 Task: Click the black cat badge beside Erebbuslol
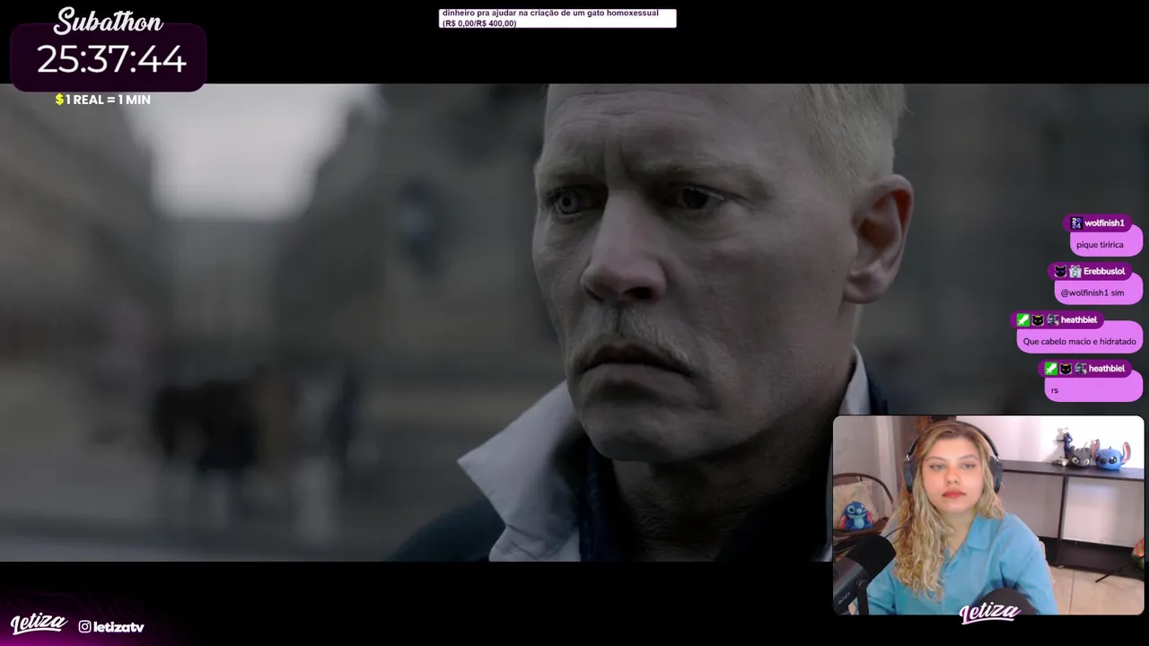(x=1060, y=272)
